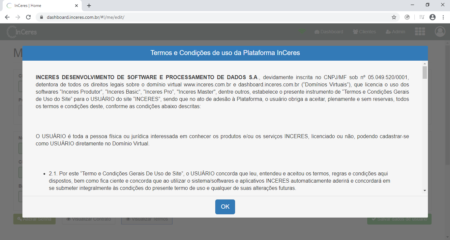450x240 pixels.
Task: Open Clientes in the top navbar
Action: pos(364,32)
